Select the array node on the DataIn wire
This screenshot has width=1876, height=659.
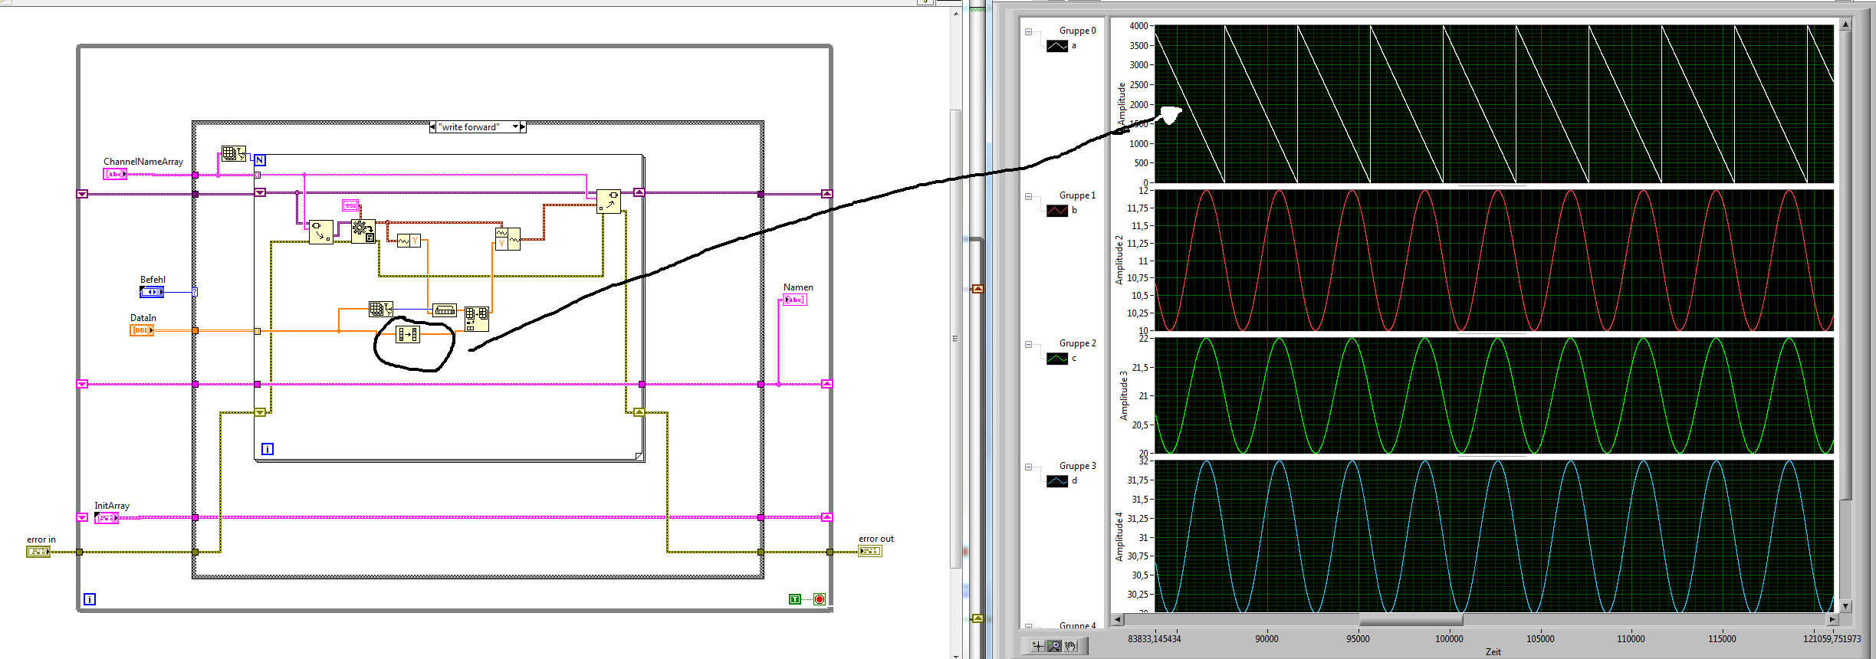pyautogui.click(x=408, y=334)
